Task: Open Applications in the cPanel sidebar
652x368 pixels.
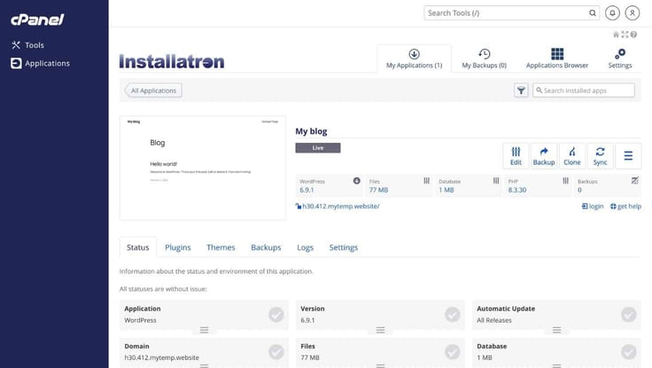Action: click(41, 63)
